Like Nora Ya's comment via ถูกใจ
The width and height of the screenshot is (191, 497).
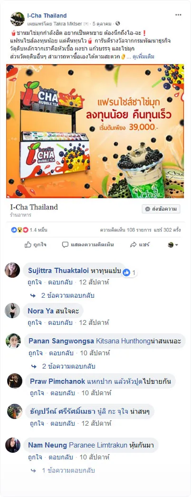click(34, 322)
